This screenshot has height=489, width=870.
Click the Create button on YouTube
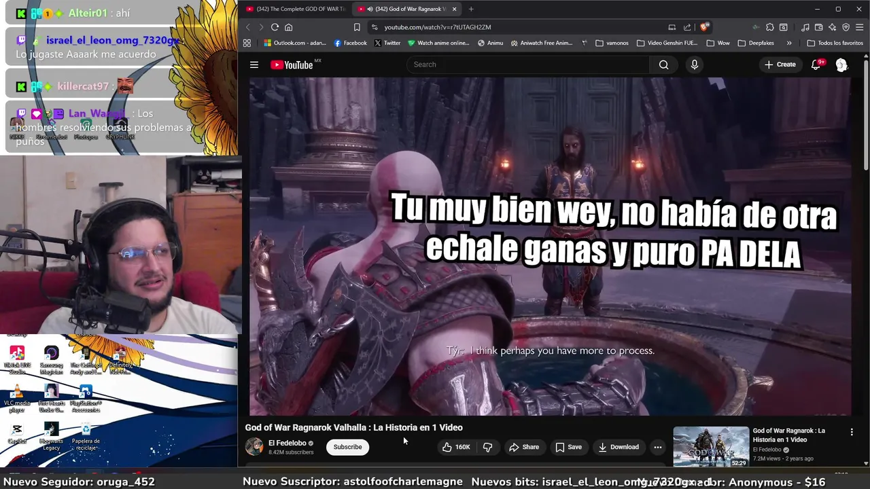780,65
